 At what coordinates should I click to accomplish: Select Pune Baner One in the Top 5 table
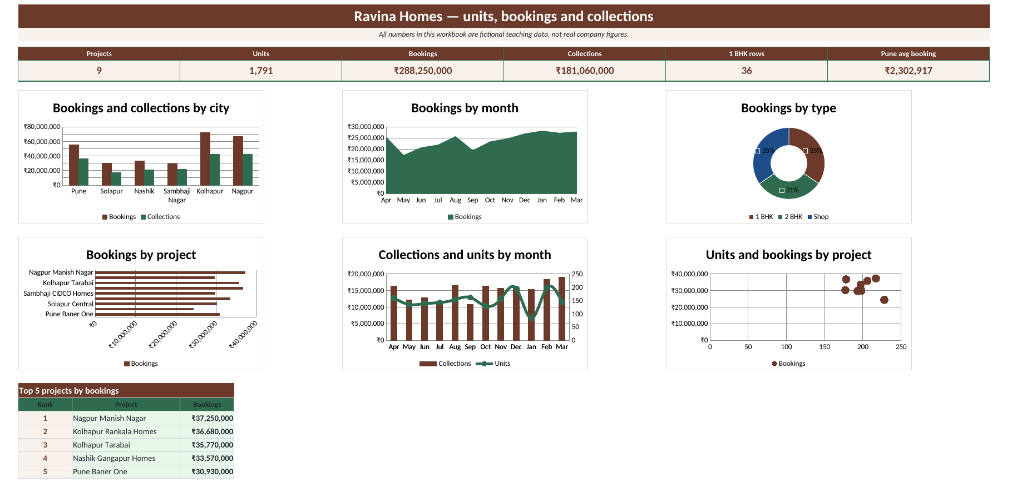pyautogui.click(x=126, y=471)
